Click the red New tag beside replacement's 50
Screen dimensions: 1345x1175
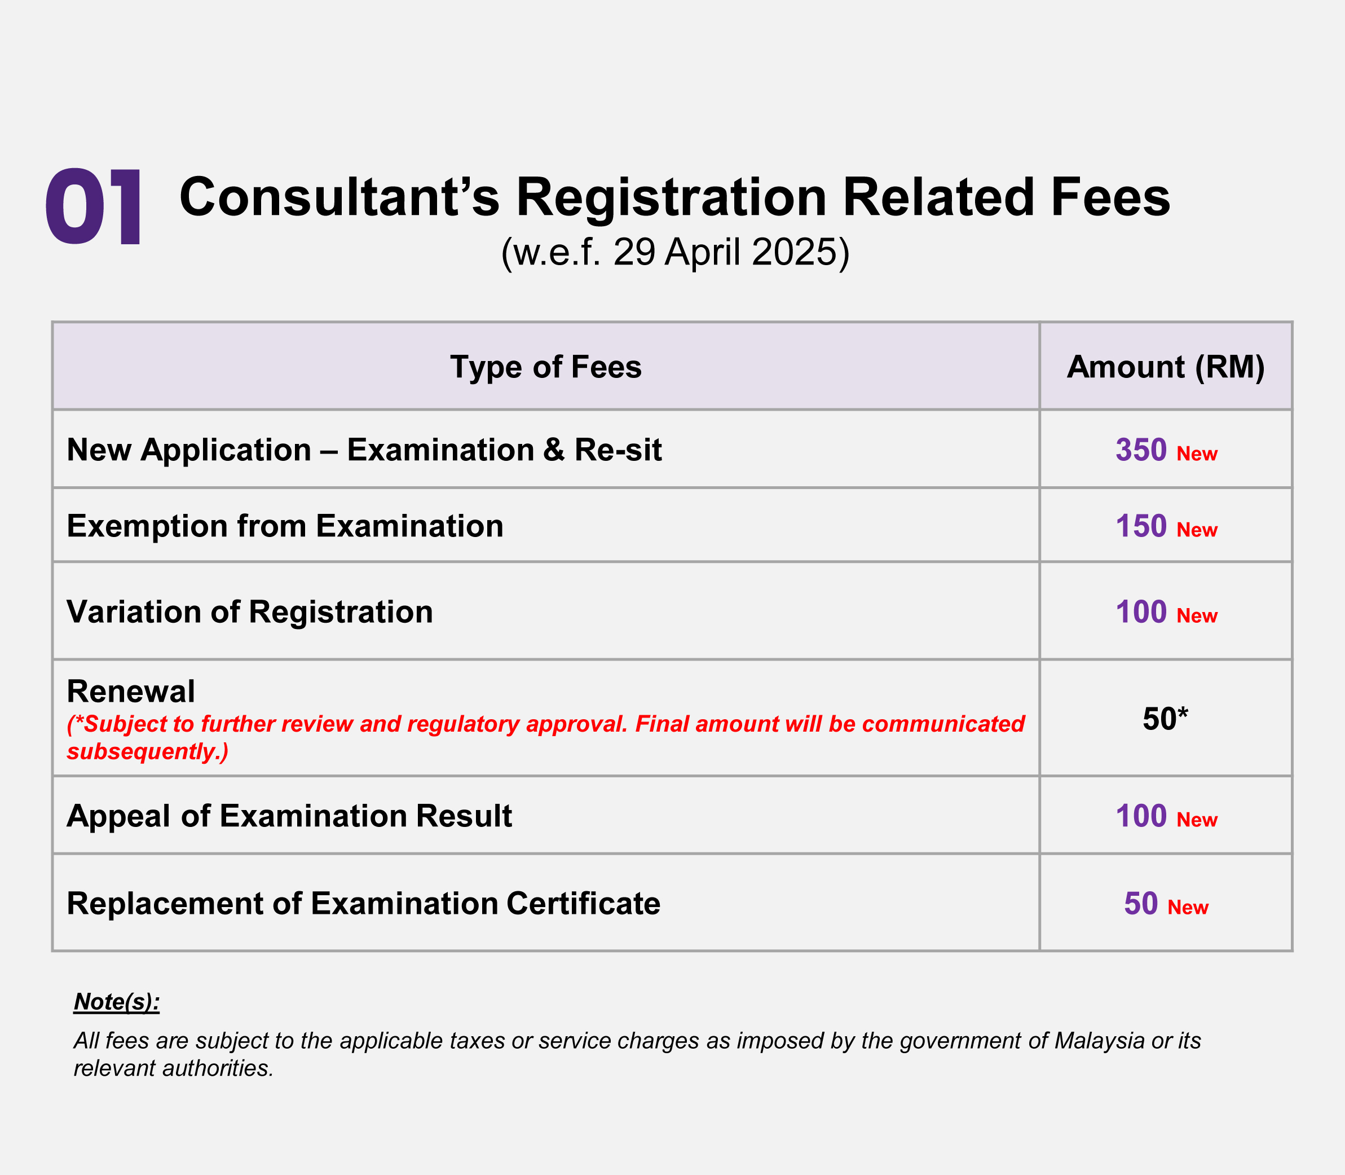coord(1188,908)
